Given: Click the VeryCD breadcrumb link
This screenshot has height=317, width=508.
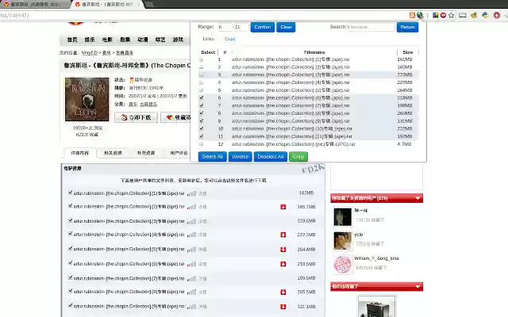Looking at the screenshot, I should click(x=90, y=53).
